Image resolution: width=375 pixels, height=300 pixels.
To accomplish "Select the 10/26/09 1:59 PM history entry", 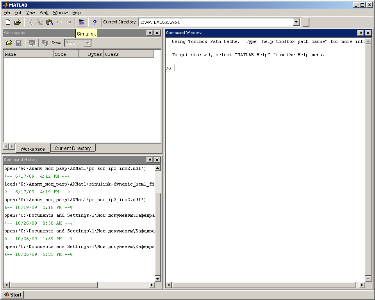I will [x=38, y=239].
